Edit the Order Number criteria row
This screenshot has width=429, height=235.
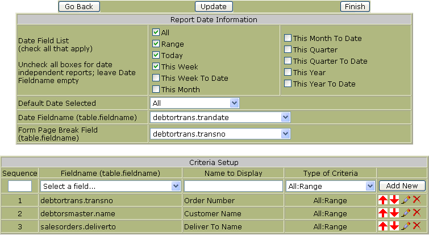click(405, 200)
